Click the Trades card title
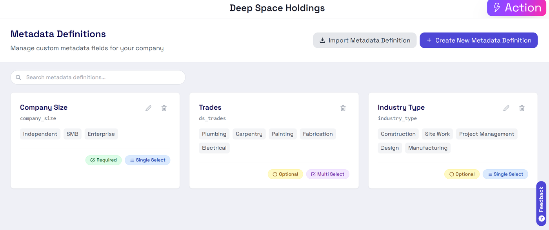This screenshot has height=230, width=549. 210,107
